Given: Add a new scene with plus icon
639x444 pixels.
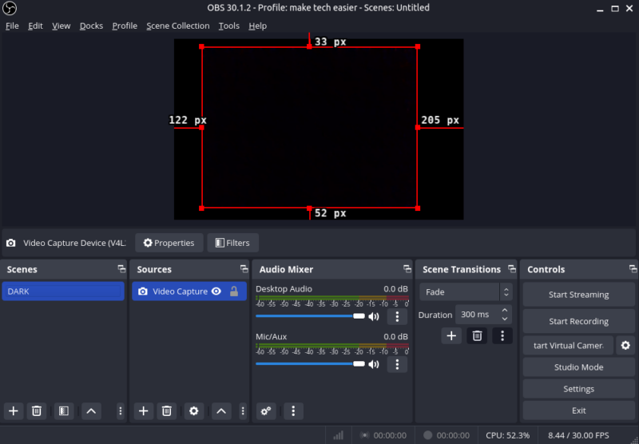Looking at the screenshot, I should [x=14, y=411].
